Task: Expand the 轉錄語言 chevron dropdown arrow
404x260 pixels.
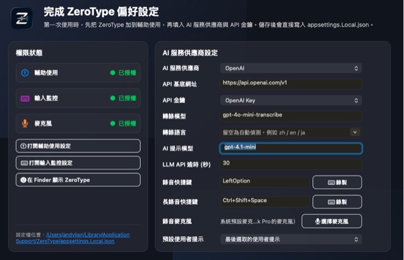Action: point(355,132)
